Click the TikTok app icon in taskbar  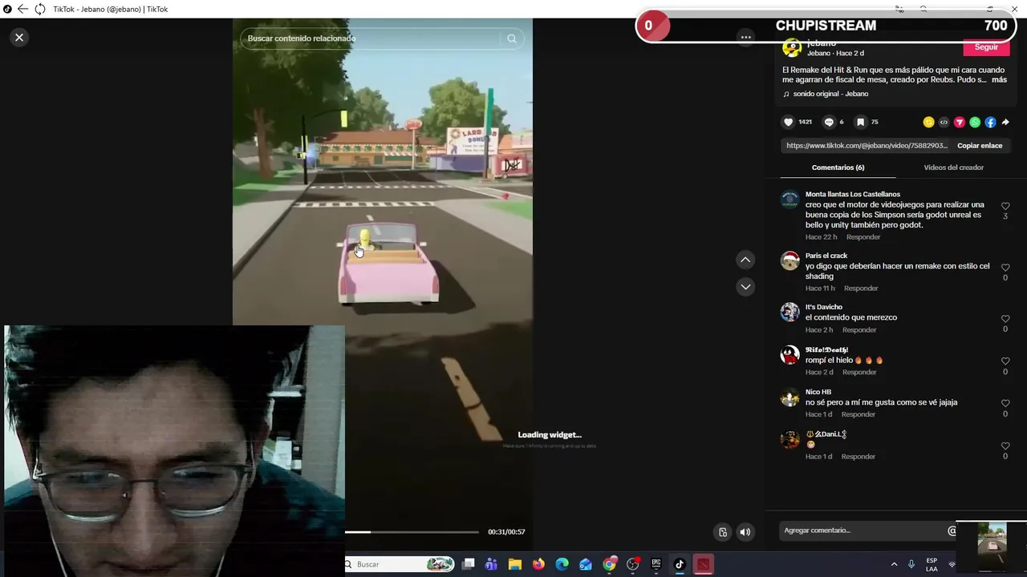coord(680,564)
